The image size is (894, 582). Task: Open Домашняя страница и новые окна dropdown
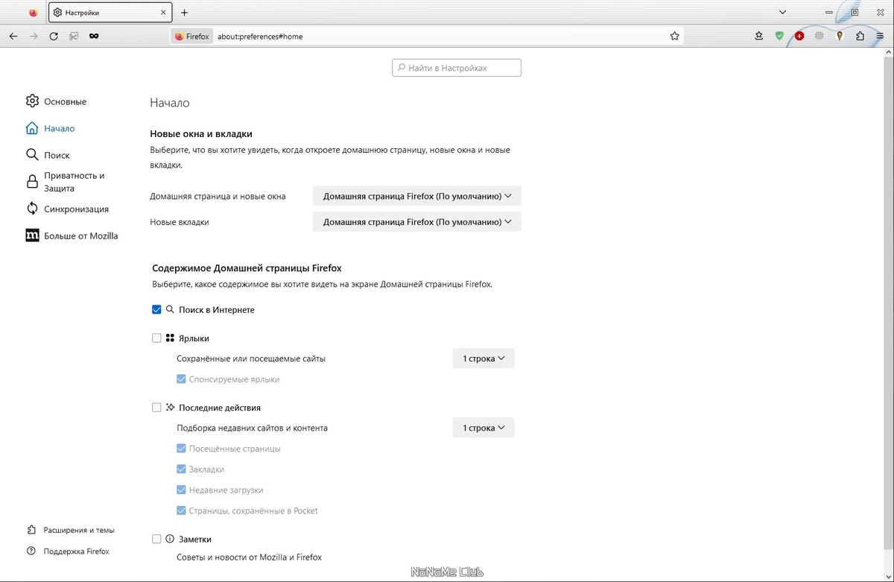click(x=416, y=196)
